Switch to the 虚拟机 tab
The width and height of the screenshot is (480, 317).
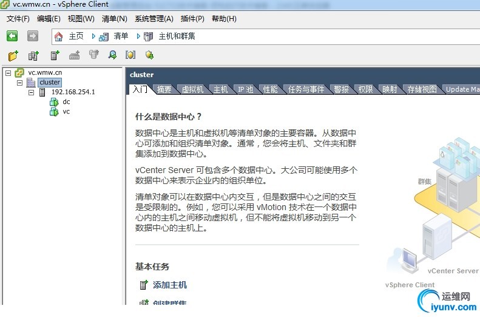coord(192,89)
